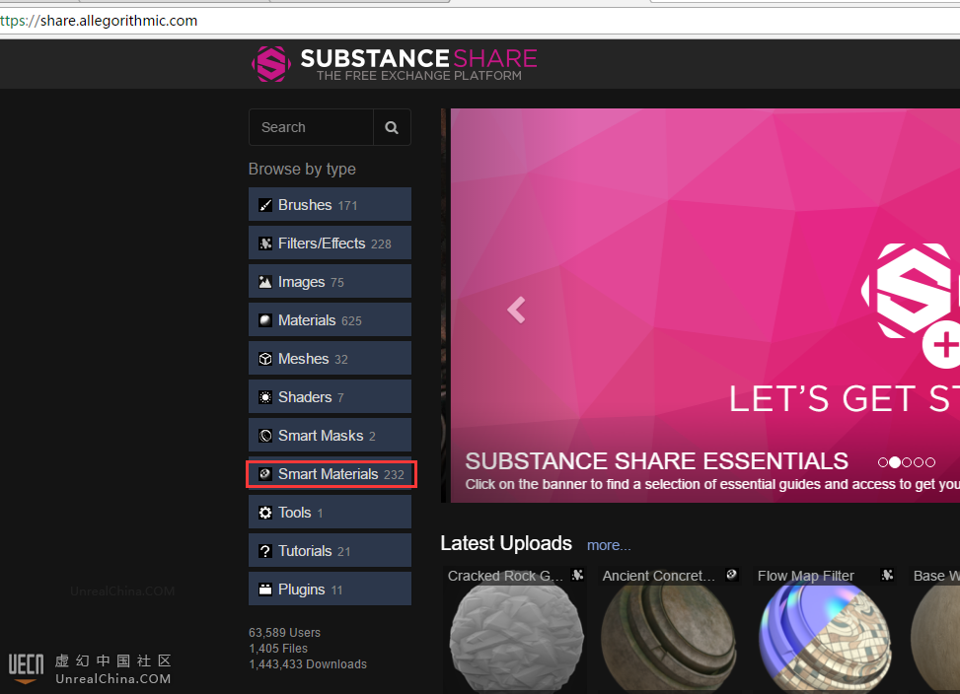Click the more... link beside Latest Uploads
960x694 pixels.
[609, 545]
